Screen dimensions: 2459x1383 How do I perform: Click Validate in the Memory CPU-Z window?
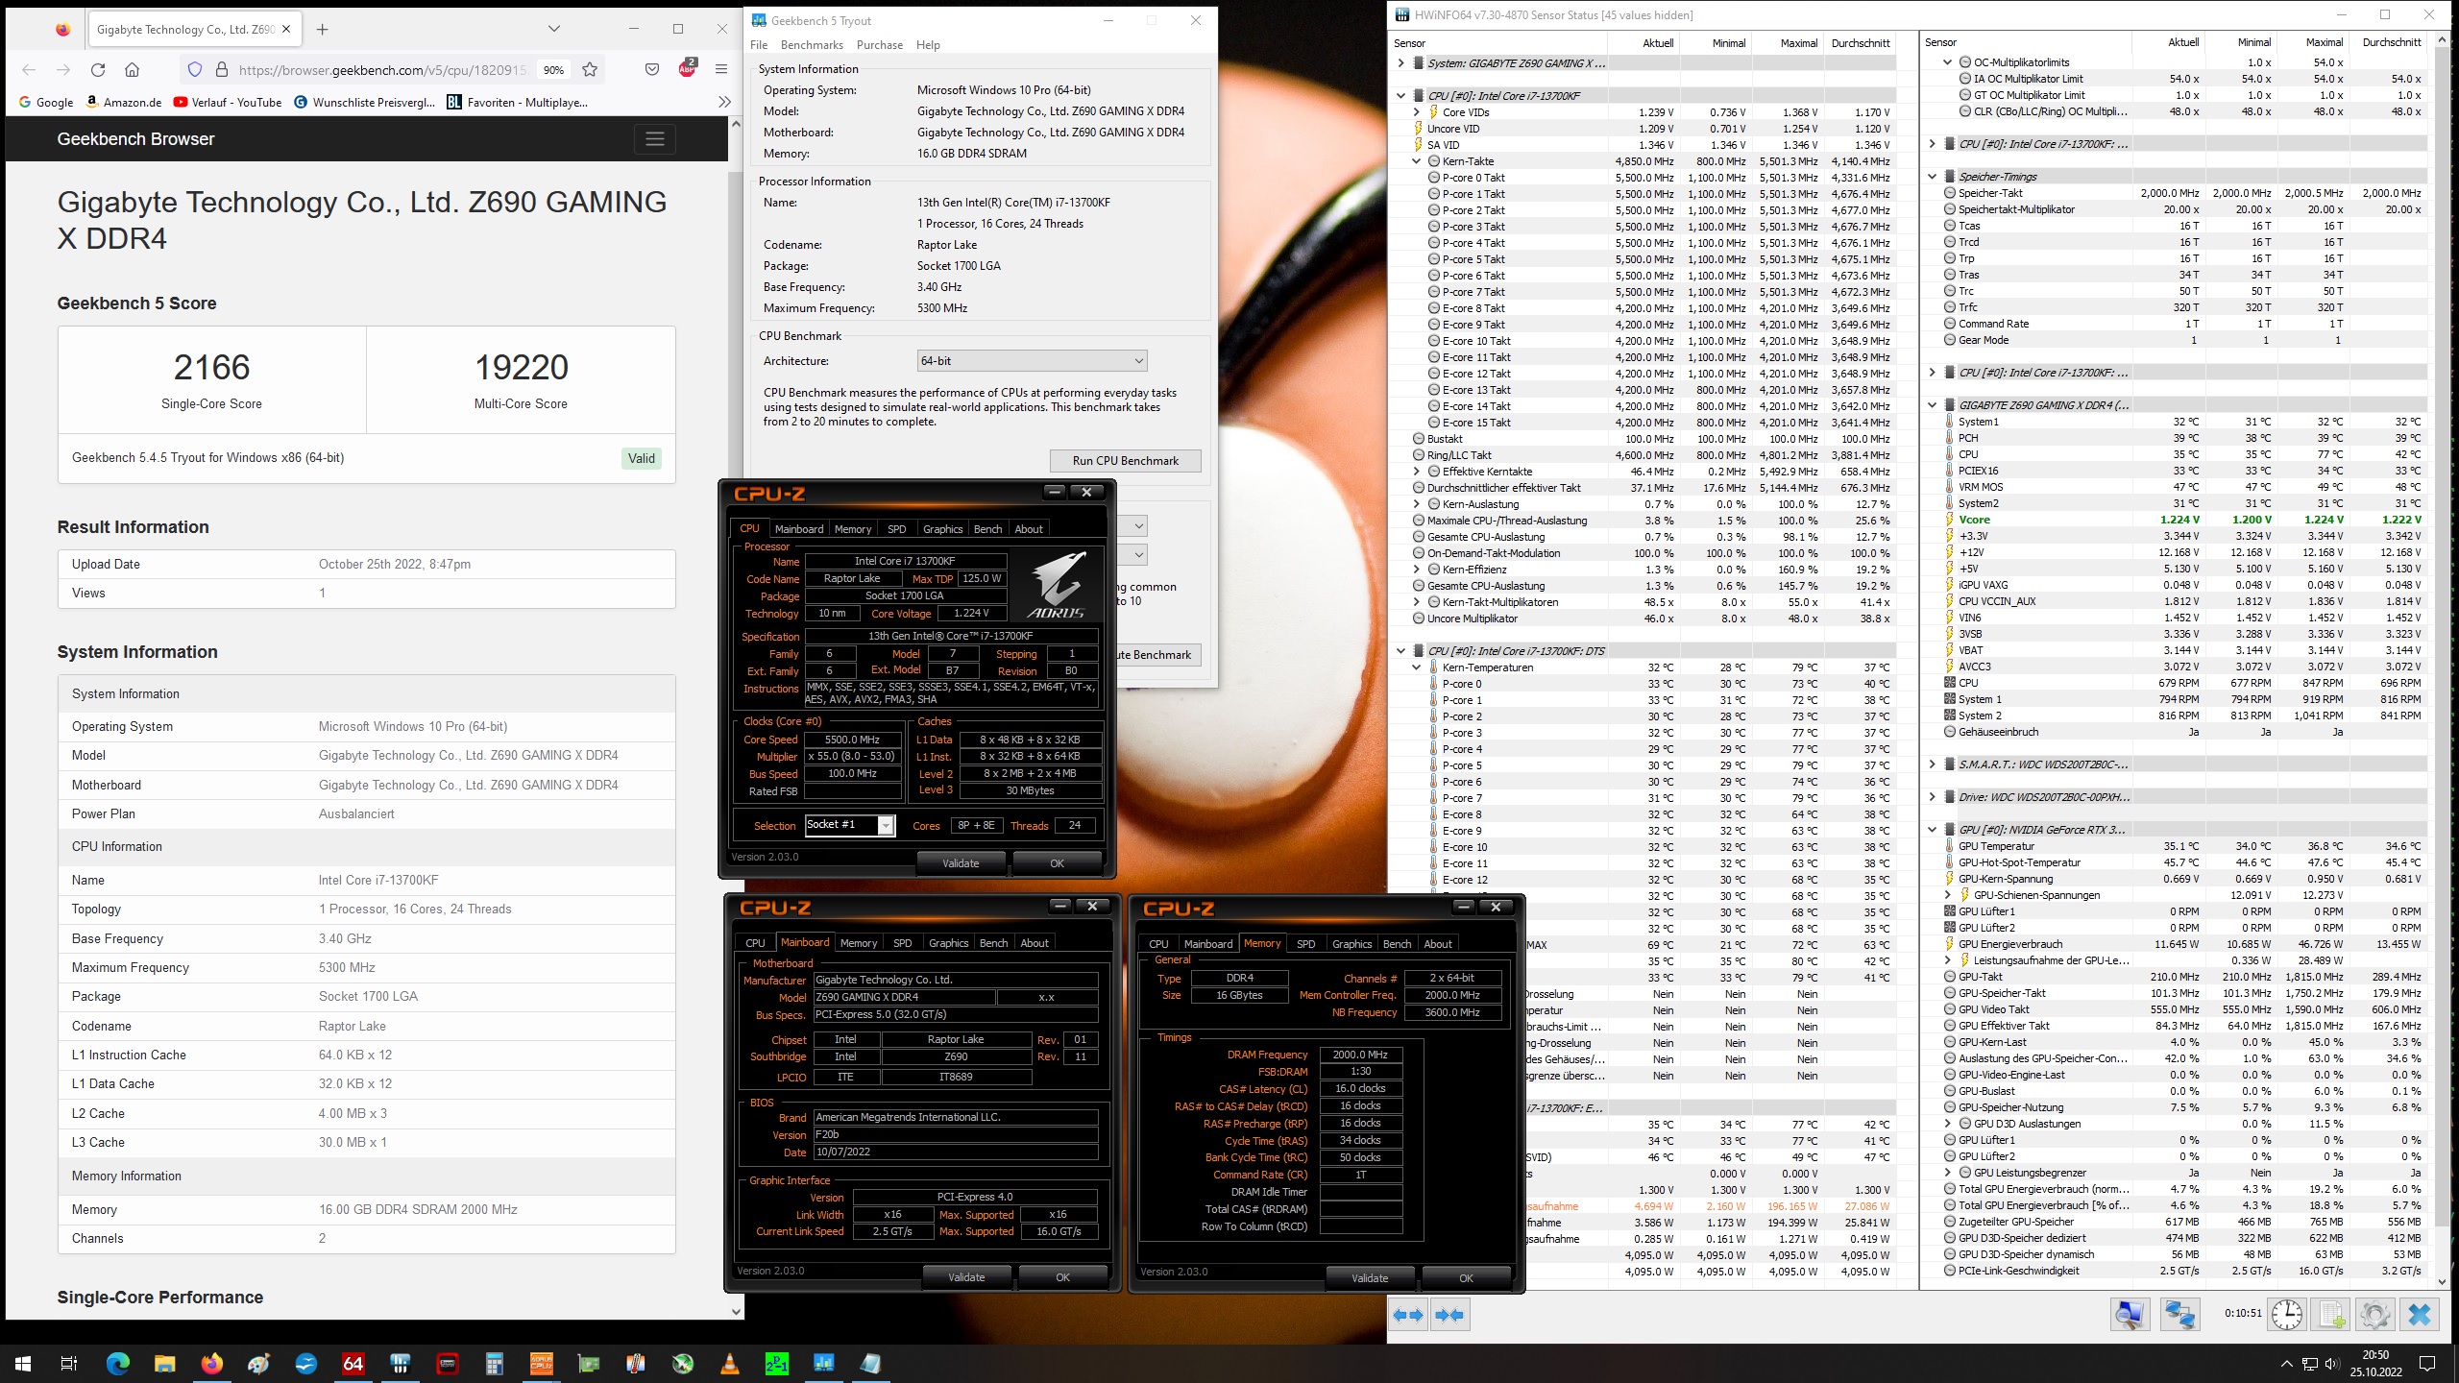tap(1370, 1278)
